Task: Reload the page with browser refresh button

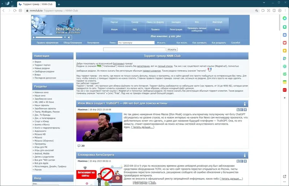Action: [15, 11]
